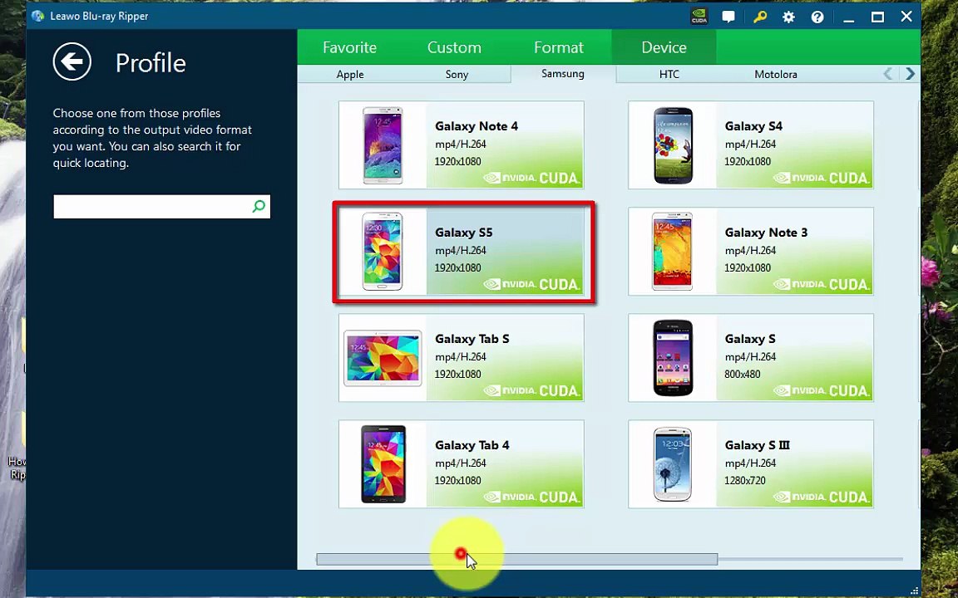The height and width of the screenshot is (598, 958).
Task: Click the horizontal scrollbar thumb
Action: point(517,559)
